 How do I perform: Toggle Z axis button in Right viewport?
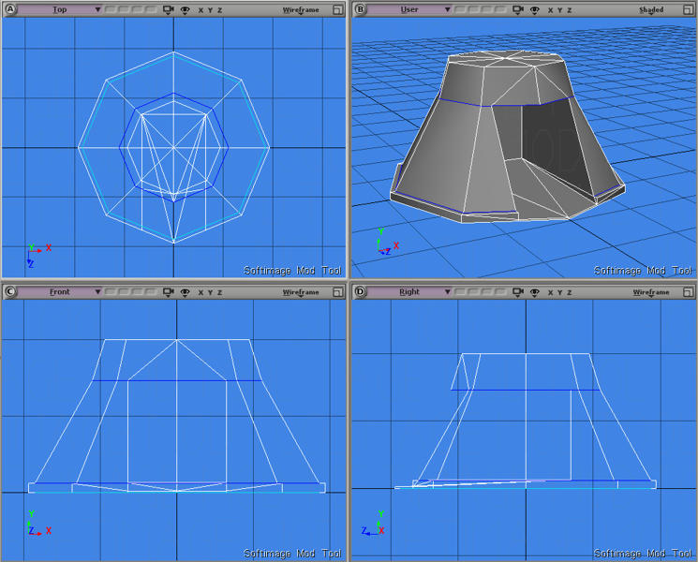pyautogui.click(x=570, y=293)
